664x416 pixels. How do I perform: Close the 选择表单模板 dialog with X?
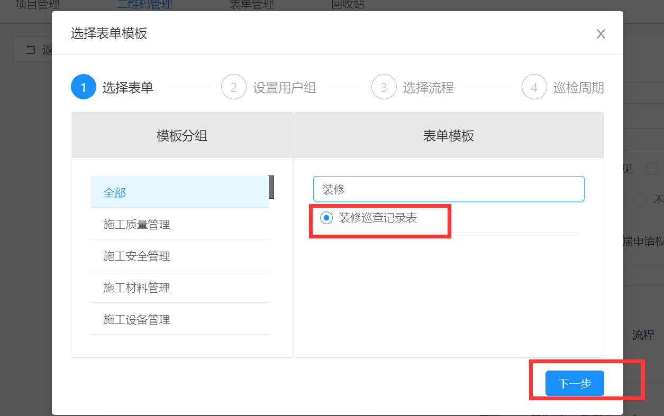tap(601, 34)
